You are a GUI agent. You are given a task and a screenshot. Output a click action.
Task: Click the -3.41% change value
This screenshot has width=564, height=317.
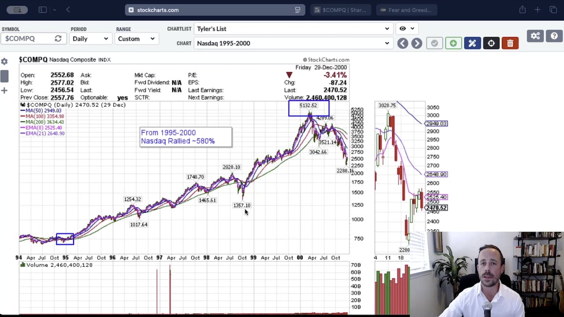click(335, 75)
